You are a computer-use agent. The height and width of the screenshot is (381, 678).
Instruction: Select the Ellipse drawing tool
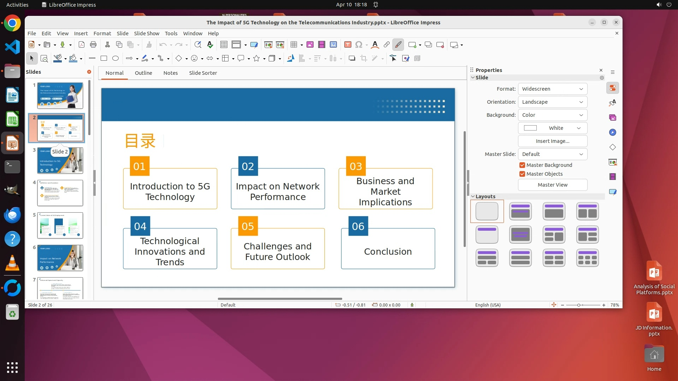115,59
